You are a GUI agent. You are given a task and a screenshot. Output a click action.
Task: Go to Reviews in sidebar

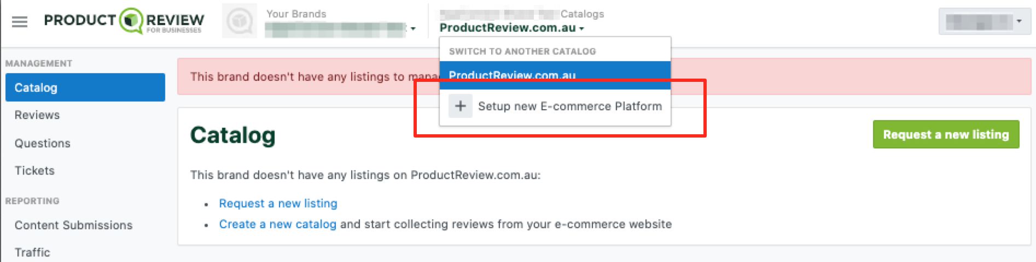37,115
